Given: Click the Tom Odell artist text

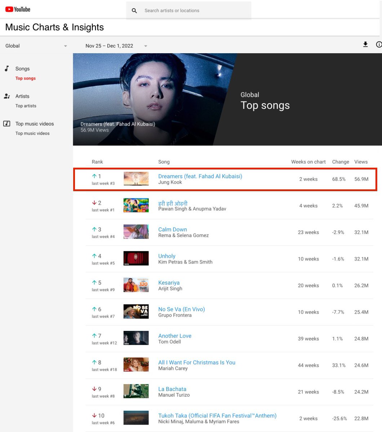Looking at the screenshot, I should [x=169, y=342].
